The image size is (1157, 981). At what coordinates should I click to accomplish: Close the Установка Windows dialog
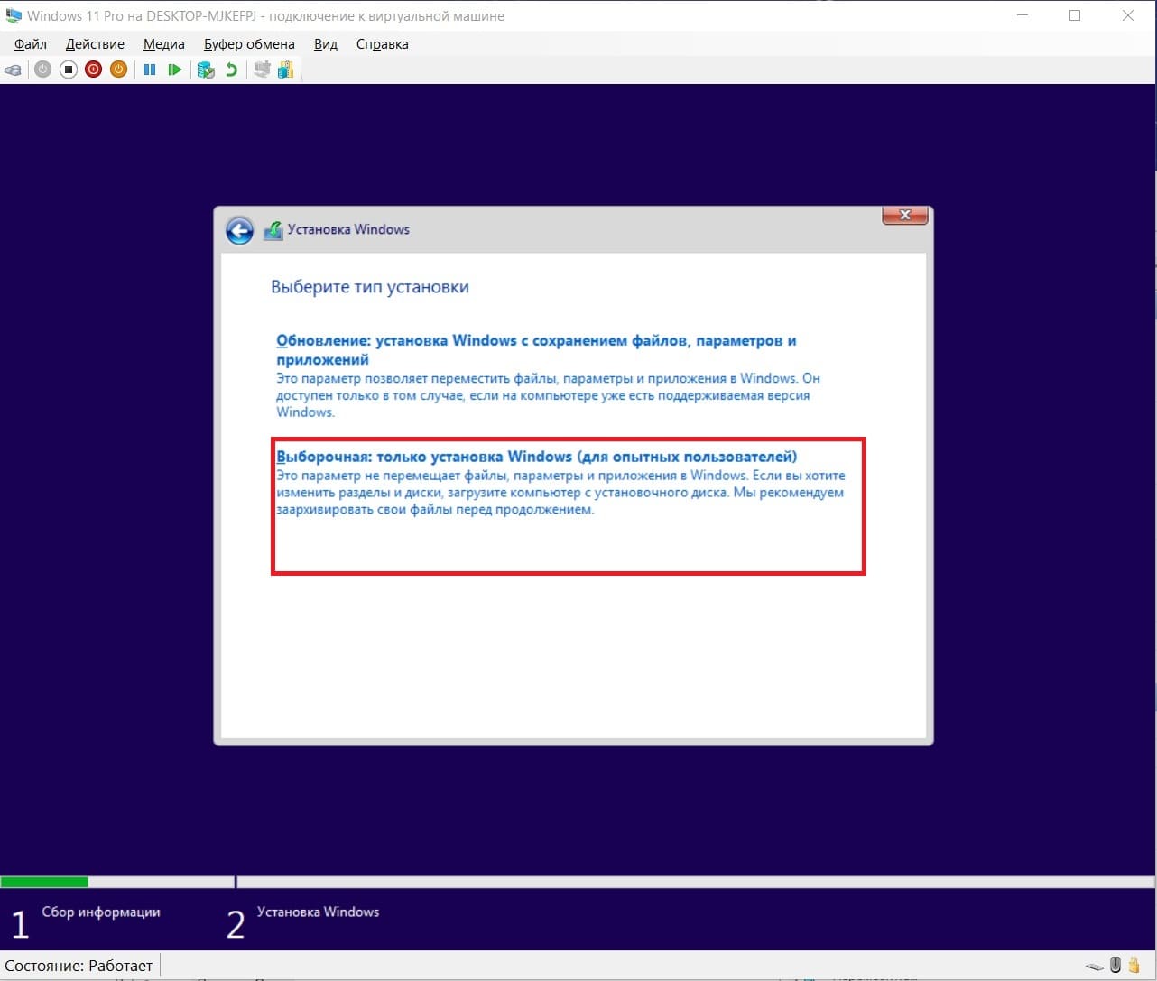904,216
